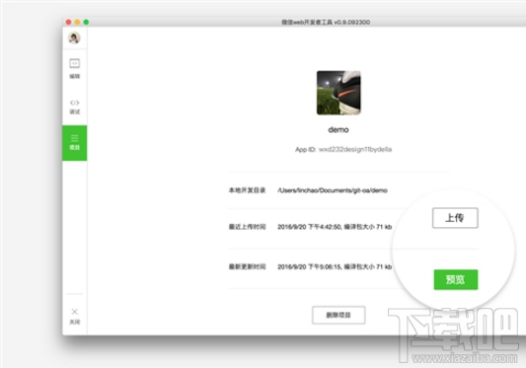This screenshot has width=526, height=368.
Task: Click the last upload time 2016/9/20 下午4:42:50
Action: pos(309,227)
